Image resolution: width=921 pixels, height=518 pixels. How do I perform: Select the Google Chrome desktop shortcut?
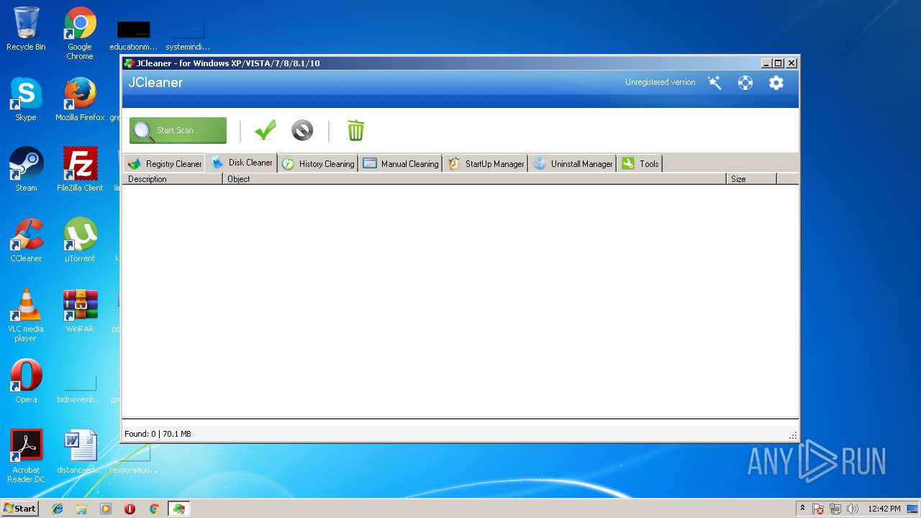click(x=80, y=33)
